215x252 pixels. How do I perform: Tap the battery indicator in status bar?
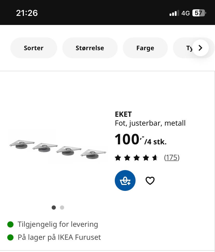(x=199, y=13)
